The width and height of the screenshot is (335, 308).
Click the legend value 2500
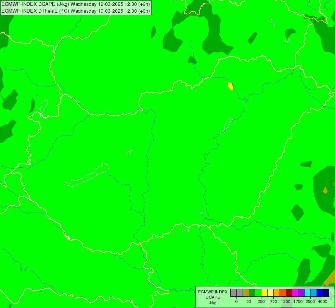310,301
